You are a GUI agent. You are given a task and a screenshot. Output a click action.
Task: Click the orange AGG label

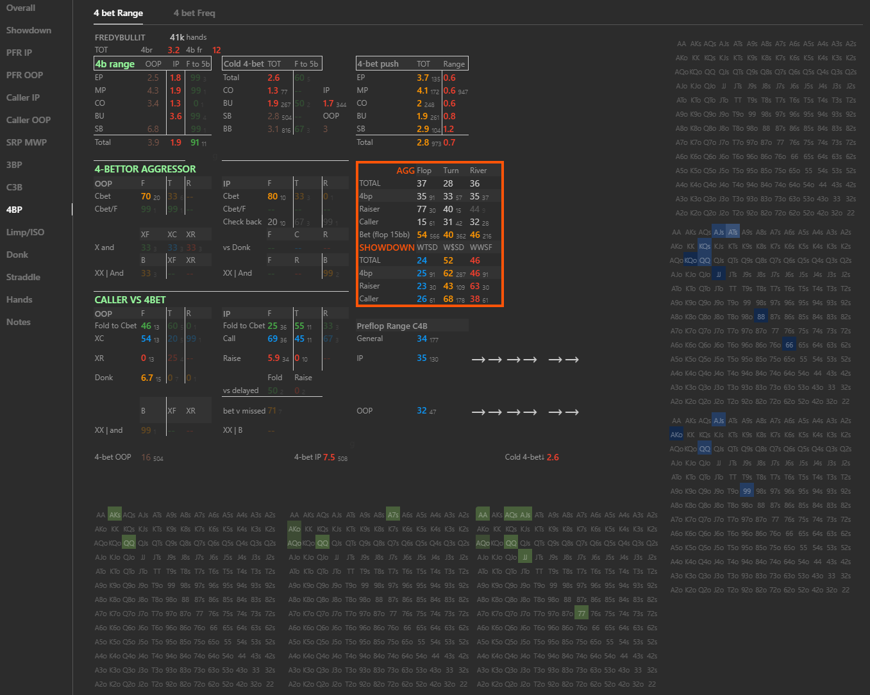pyautogui.click(x=405, y=171)
